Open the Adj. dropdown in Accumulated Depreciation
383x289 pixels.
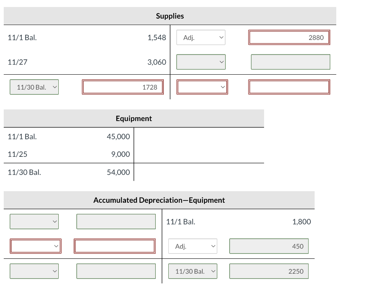tap(193, 246)
